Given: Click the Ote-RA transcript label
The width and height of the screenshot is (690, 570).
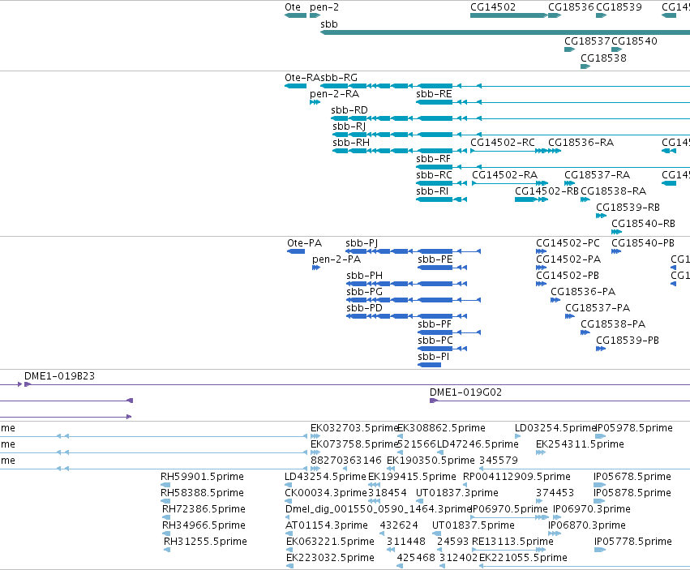Looking at the screenshot, I should [x=302, y=78].
